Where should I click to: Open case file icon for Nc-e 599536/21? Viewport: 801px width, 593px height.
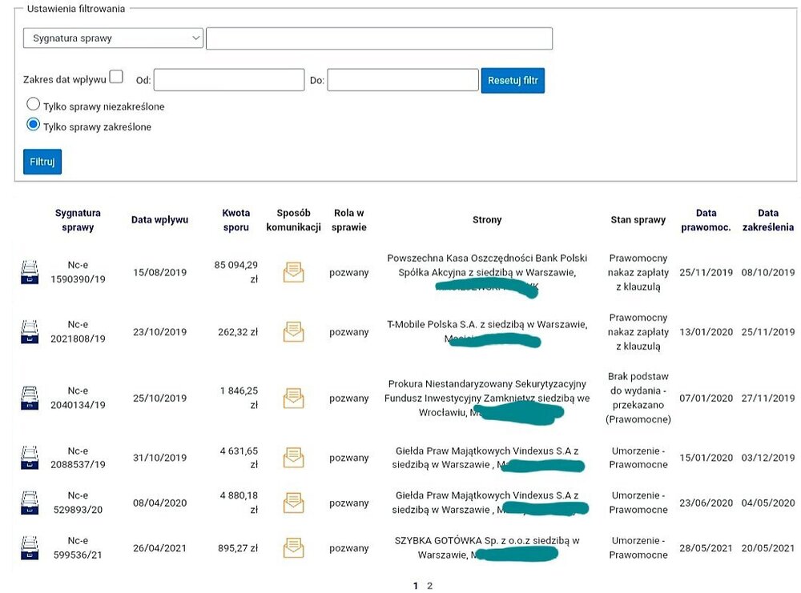tap(30, 547)
